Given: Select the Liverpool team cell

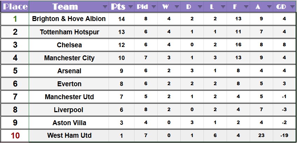Looking at the screenshot, I should (x=69, y=110).
